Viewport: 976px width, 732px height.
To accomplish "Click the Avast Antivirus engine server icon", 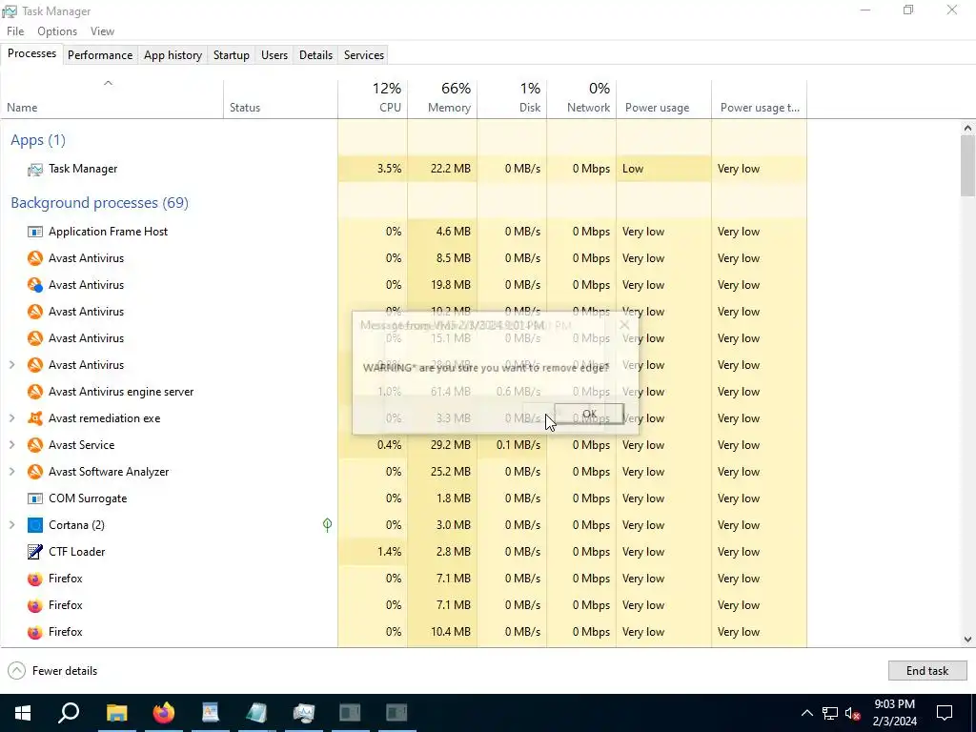I will (x=35, y=392).
